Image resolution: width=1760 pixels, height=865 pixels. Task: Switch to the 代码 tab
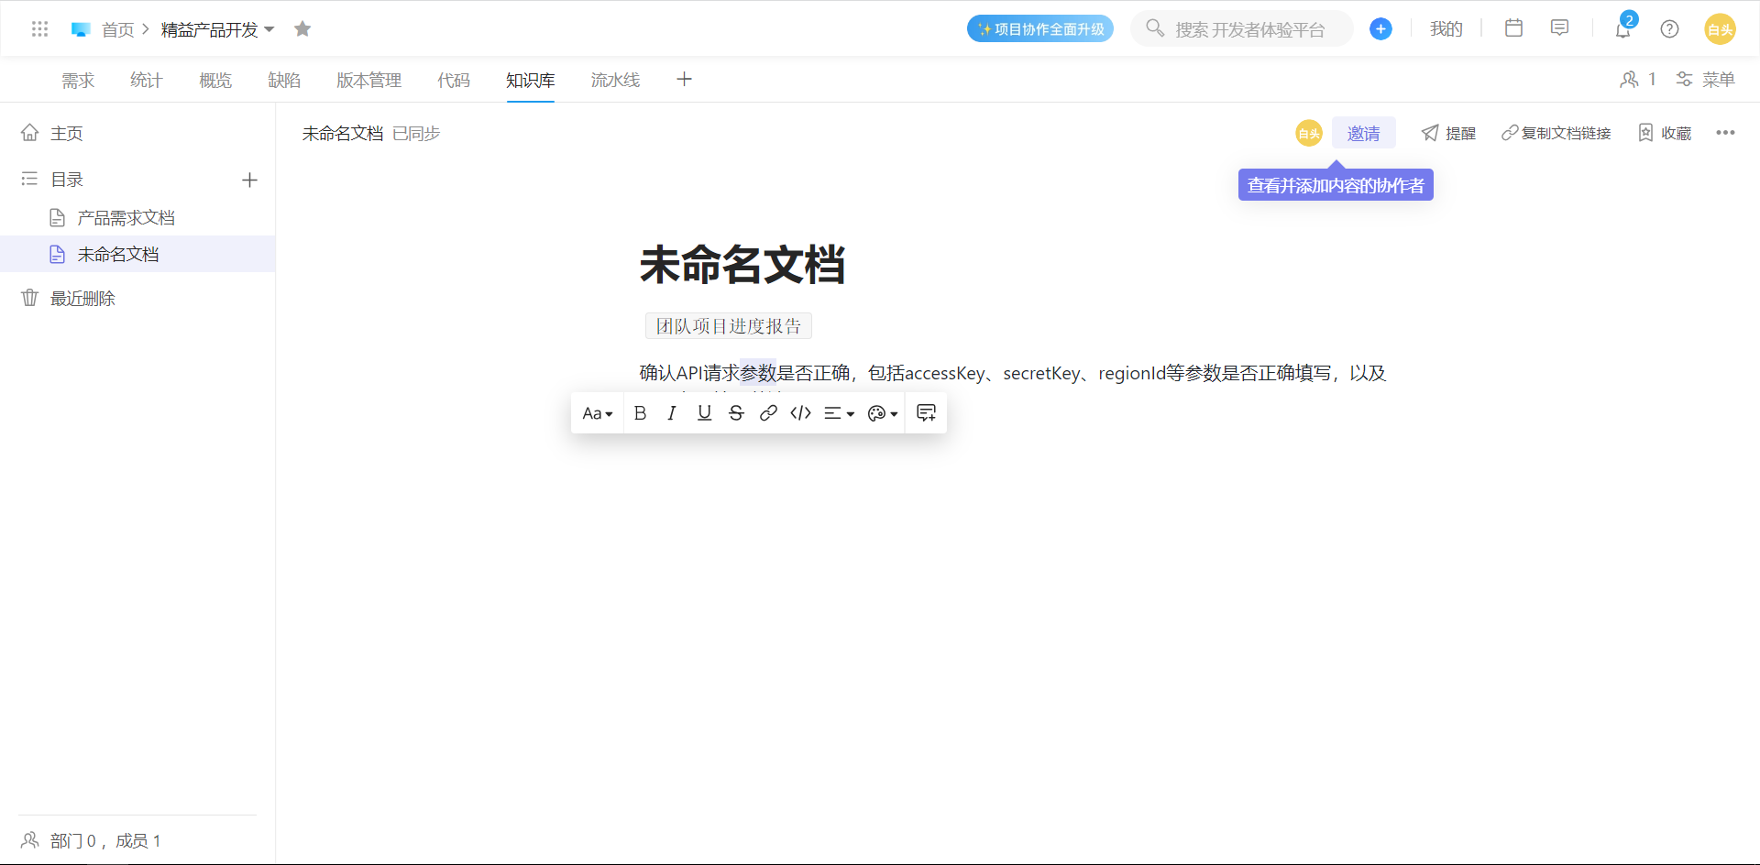(454, 80)
